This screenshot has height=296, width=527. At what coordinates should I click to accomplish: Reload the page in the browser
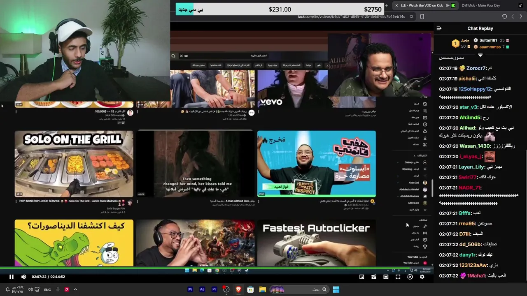point(504,16)
